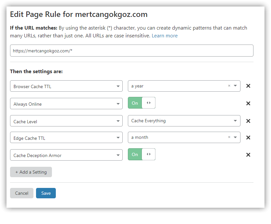Clear the 'a month' selected value

pos(229,137)
